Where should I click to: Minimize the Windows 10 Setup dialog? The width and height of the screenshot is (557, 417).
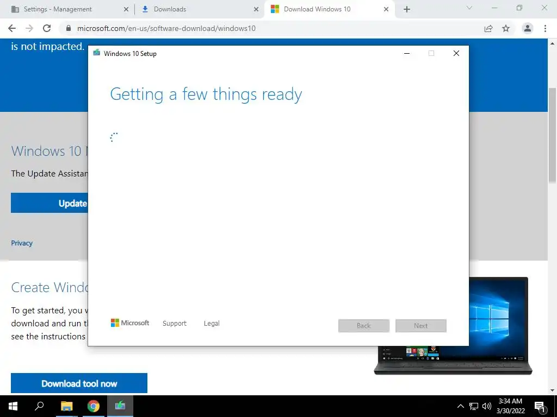tap(407, 54)
